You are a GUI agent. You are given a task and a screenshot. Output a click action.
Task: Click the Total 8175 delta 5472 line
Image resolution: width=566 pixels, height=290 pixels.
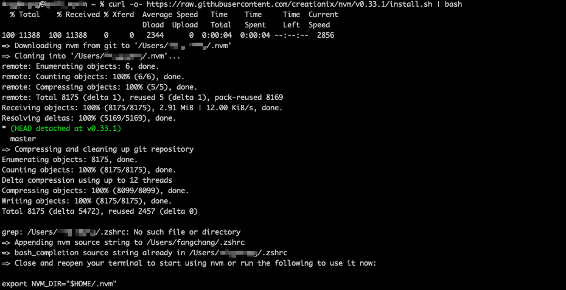tap(100, 211)
